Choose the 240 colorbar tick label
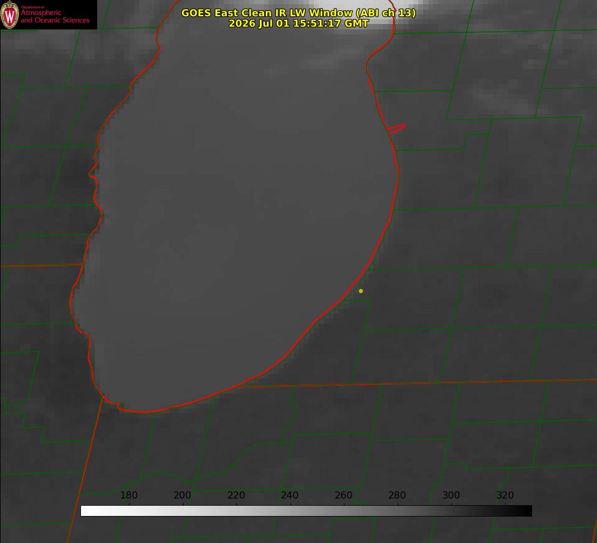This screenshot has height=543, width=597. (289, 495)
